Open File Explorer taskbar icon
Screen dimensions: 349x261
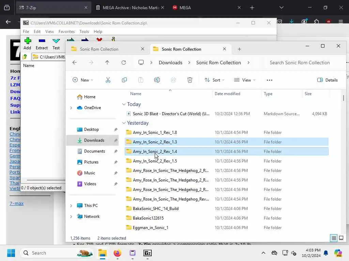click(x=103, y=253)
